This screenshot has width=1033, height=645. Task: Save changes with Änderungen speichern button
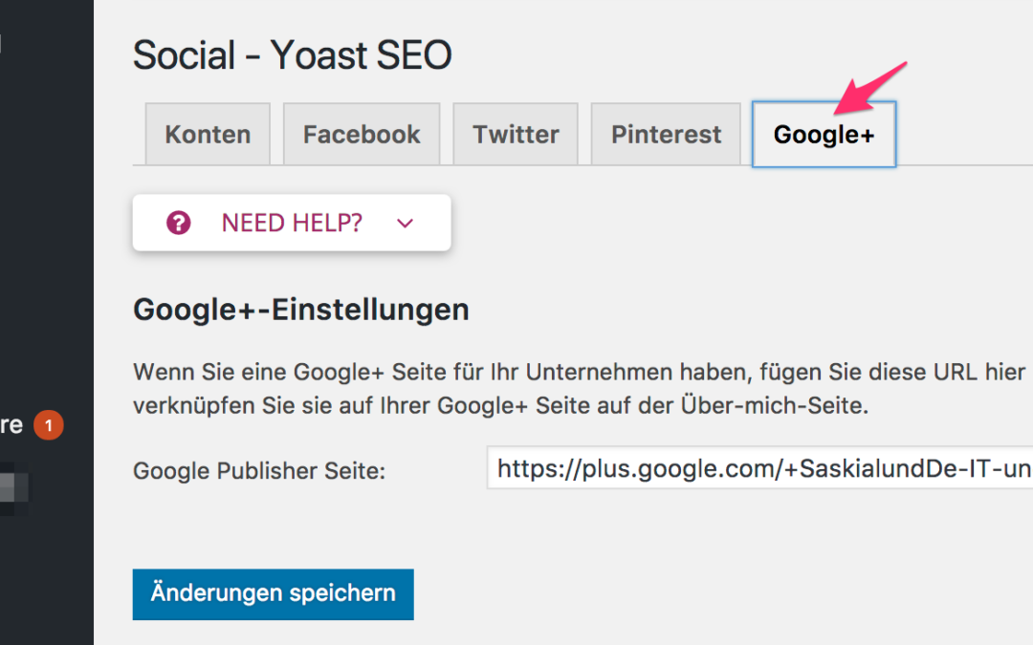[x=274, y=594]
